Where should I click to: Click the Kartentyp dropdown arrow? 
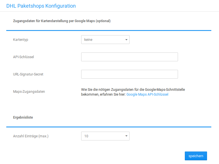coord(126,40)
